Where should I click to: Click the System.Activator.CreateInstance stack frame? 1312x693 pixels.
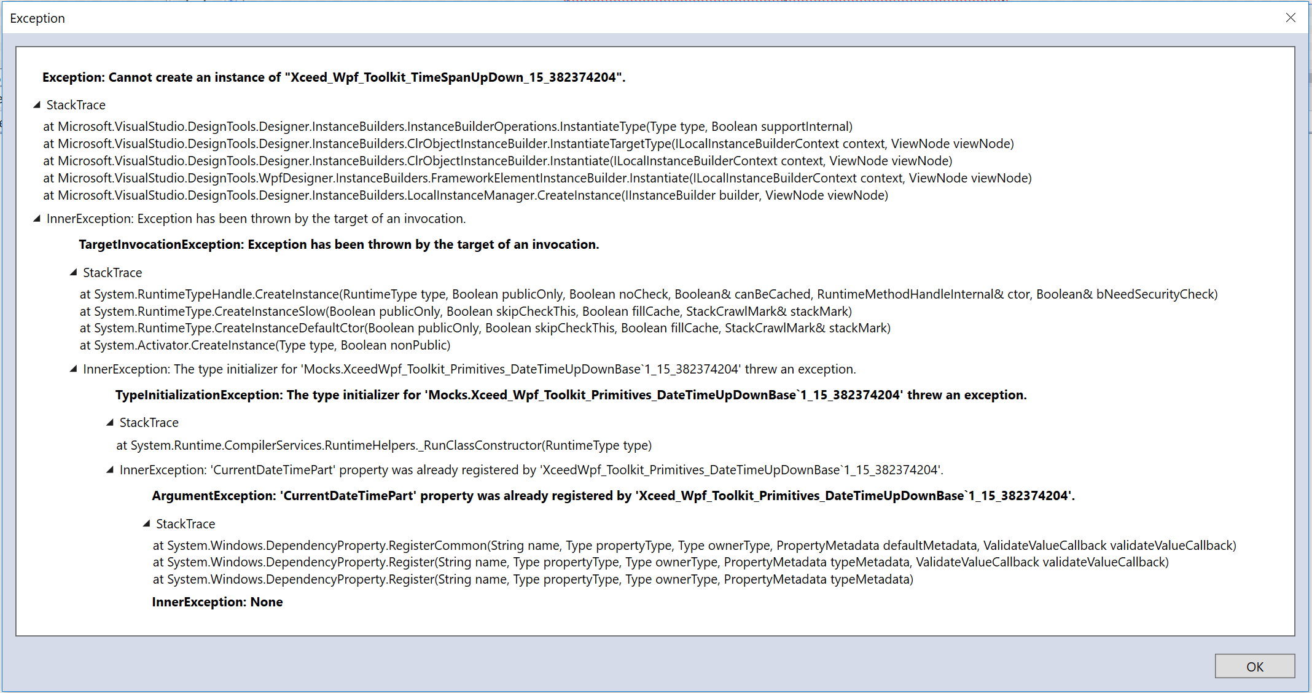tap(265, 345)
